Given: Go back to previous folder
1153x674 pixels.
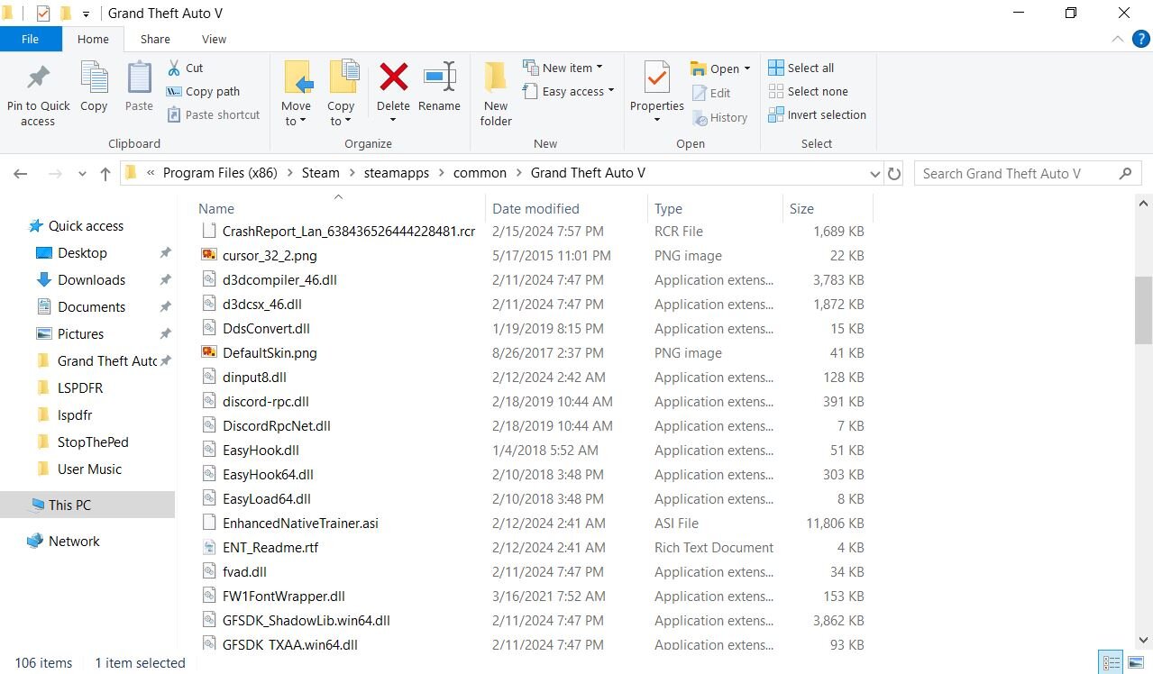Looking at the screenshot, I should coord(21,174).
